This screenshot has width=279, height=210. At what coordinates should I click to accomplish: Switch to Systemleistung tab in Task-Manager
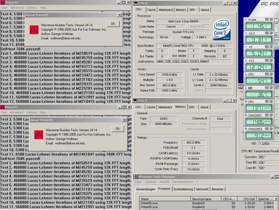click(x=183, y=189)
